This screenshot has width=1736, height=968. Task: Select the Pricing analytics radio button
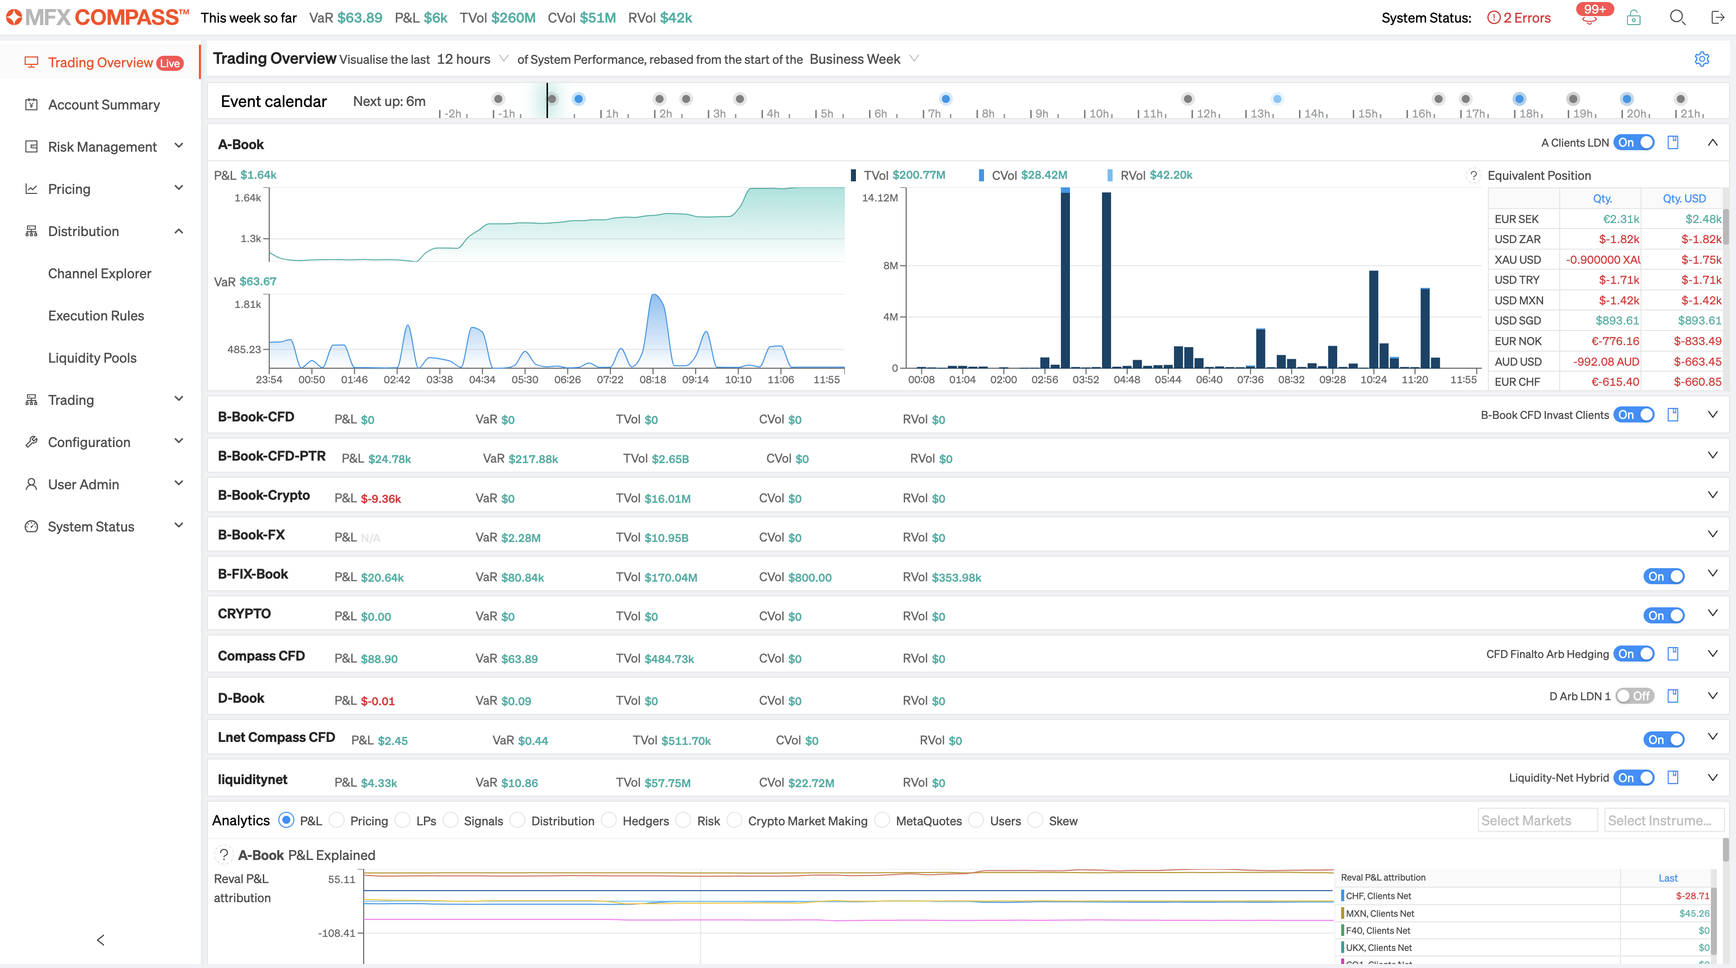click(x=337, y=820)
